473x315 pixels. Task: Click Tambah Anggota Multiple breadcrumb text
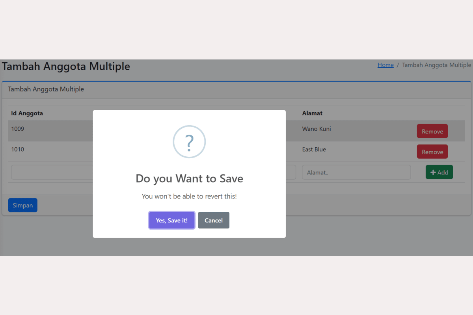point(436,65)
